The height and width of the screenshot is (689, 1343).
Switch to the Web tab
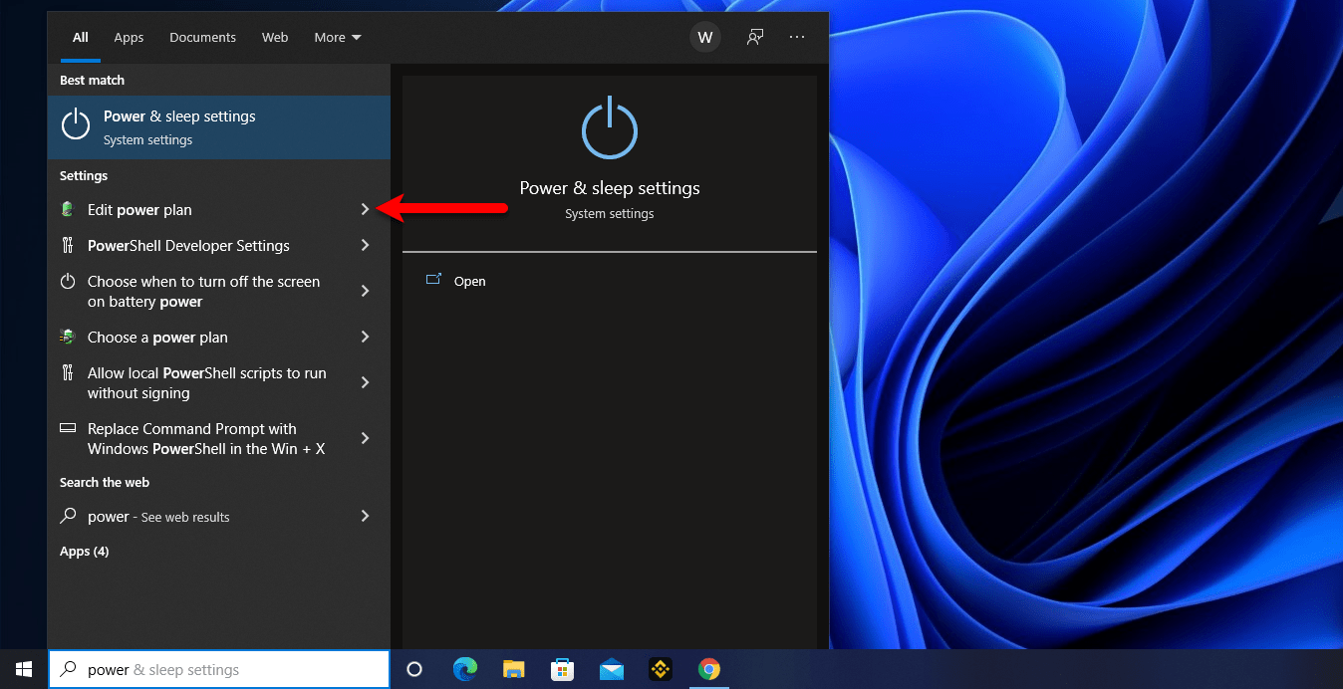[275, 38]
